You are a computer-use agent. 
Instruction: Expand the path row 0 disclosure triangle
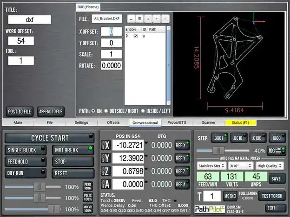tap(127, 36)
